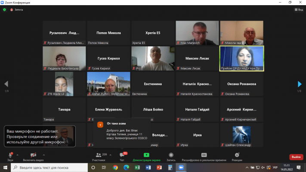Image resolution: width=306 pixels, height=172 pixels.
Task: Expand the participants options arrow
Action: click(x=111, y=155)
